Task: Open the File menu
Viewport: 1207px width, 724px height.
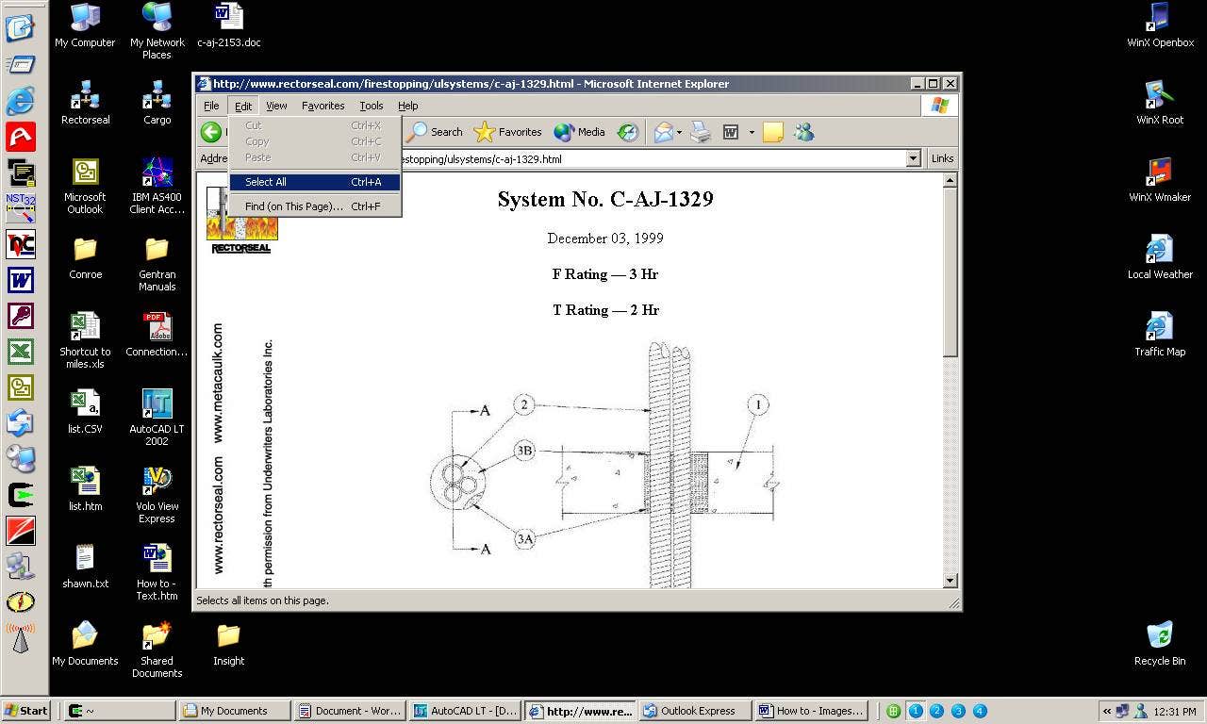Action: [211, 106]
